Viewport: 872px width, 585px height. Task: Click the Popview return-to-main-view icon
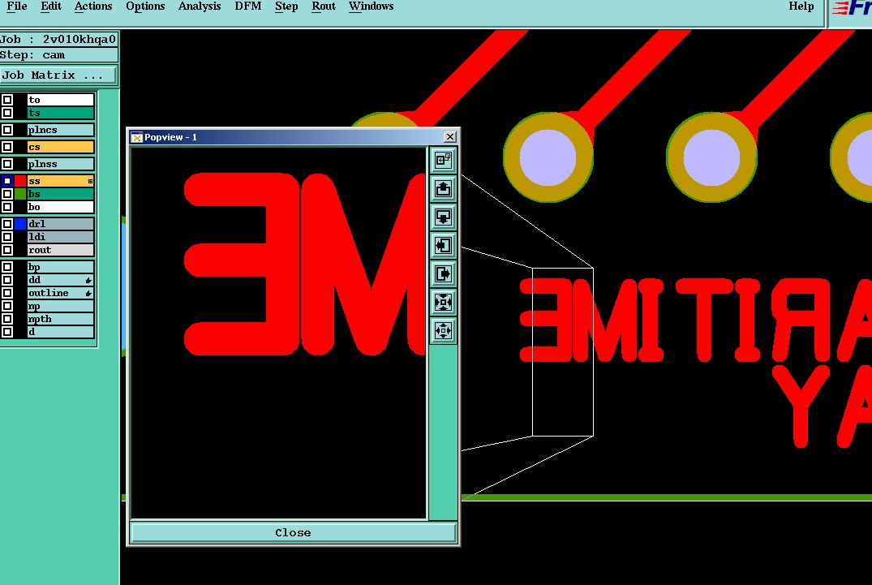[x=443, y=160]
